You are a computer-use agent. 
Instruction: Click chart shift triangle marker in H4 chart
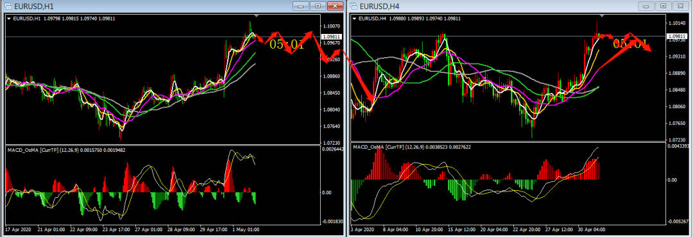click(x=602, y=16)
